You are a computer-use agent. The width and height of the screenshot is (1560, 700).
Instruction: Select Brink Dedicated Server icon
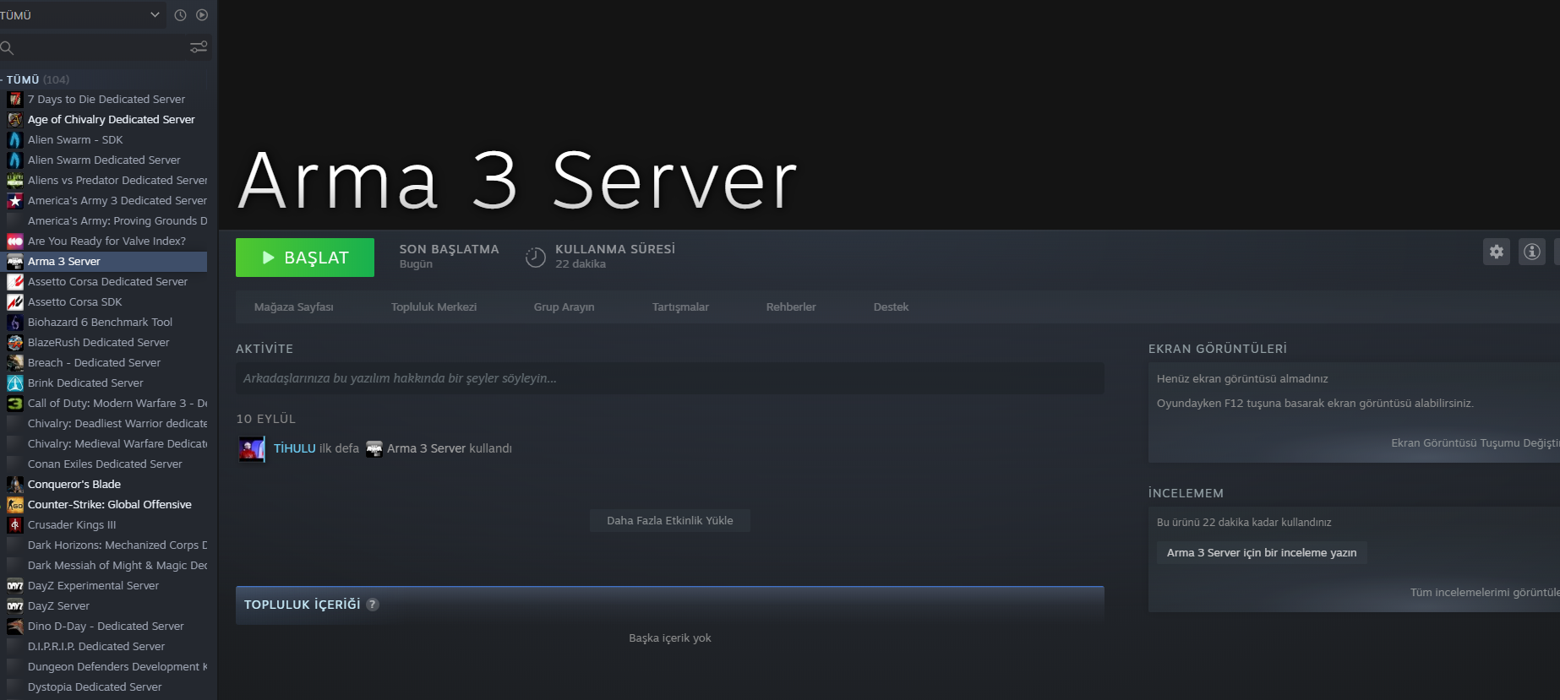click(x=15, y=383)
